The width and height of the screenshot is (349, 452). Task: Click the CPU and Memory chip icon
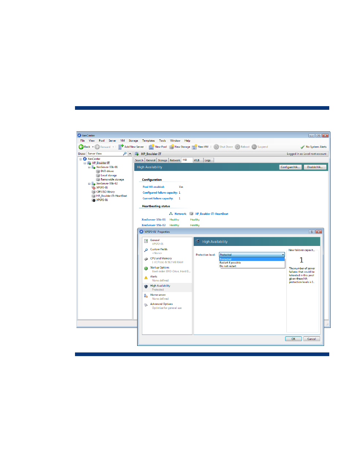click(146, 259)
